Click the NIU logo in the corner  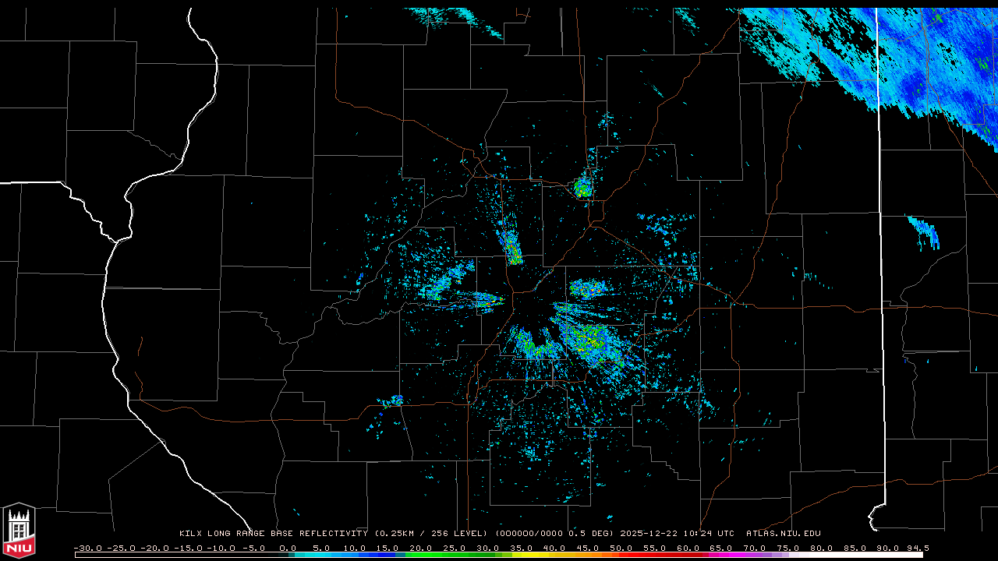[19, 531]
